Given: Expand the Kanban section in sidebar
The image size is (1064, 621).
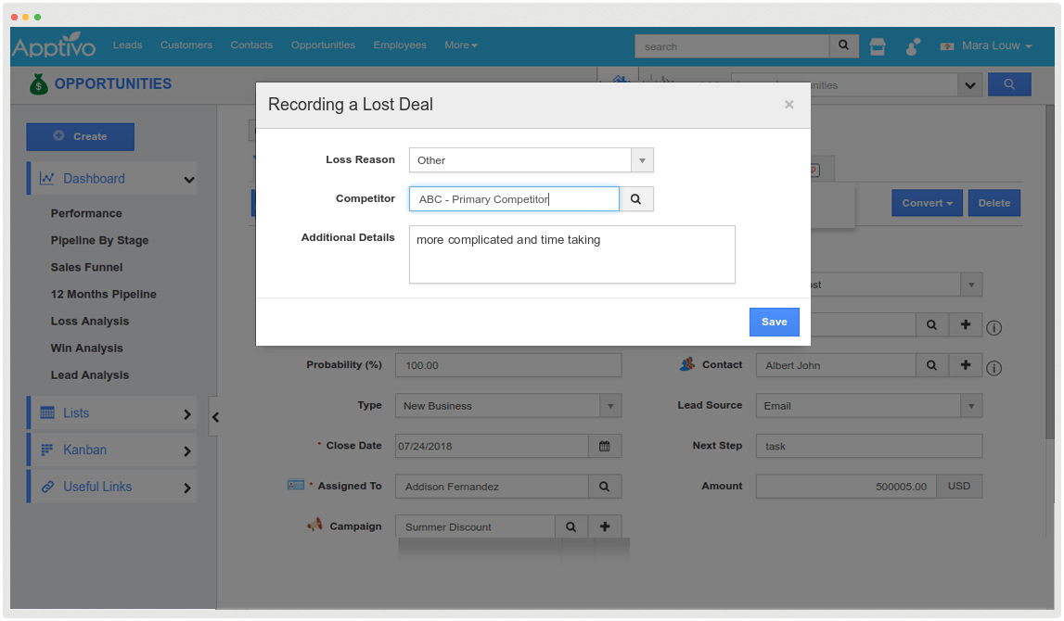Looking at the screenshot, I should (111, 450).
